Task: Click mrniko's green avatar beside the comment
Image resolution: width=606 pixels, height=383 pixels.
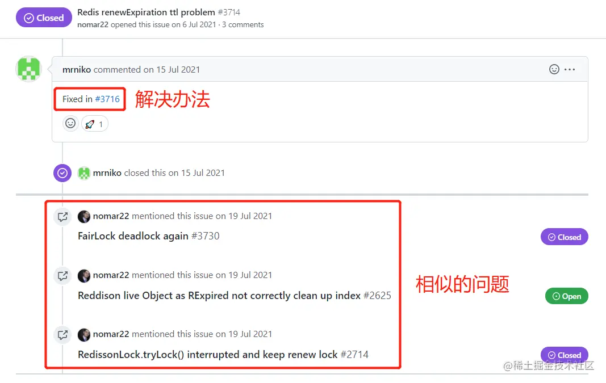Action: (28, 69)
